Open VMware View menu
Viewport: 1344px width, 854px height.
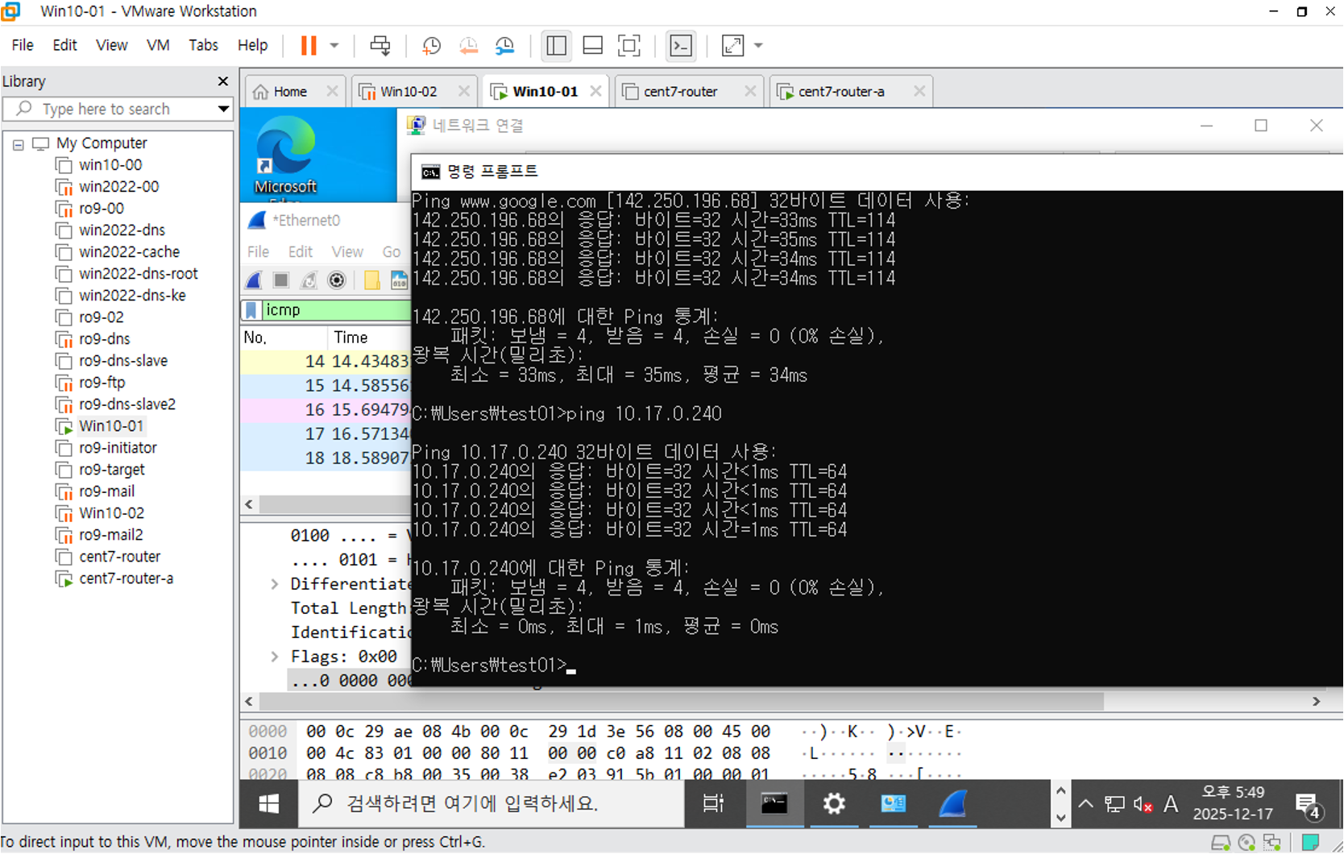pyautogui.click(x=111, y=45)
